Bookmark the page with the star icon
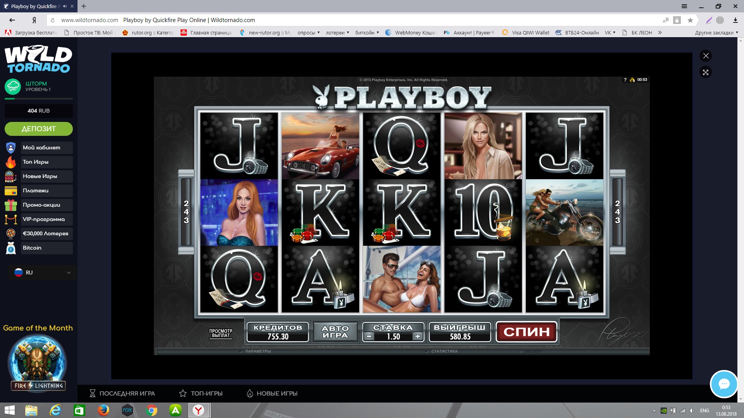This screenshot has width=744, height=418. click(690, 20)
